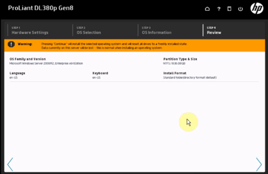This screenshot has height=174, width=268.
Task: Continue with the right arrow
Action: pos(259,164)
